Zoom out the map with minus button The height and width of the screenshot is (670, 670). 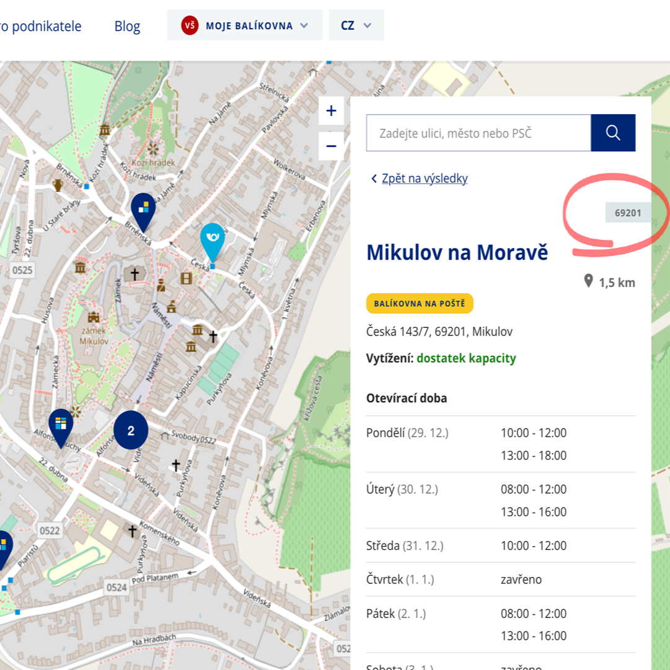pos(331,146)
